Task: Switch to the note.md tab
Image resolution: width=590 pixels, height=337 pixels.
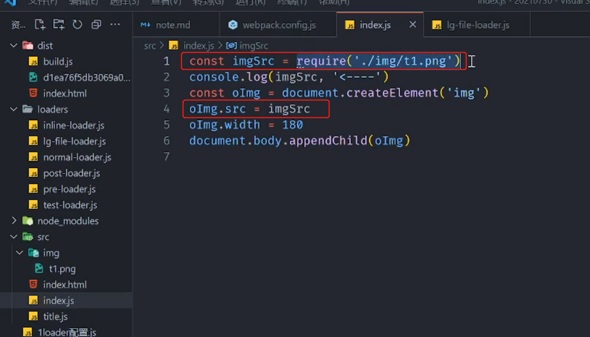Action: [173, 25]
